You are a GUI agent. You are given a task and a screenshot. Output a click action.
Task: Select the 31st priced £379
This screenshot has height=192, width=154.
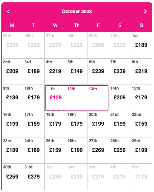click(x=34, y=177)
